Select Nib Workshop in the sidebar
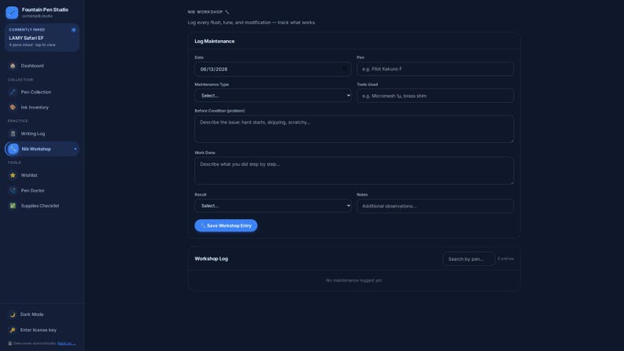 (42, 149)
